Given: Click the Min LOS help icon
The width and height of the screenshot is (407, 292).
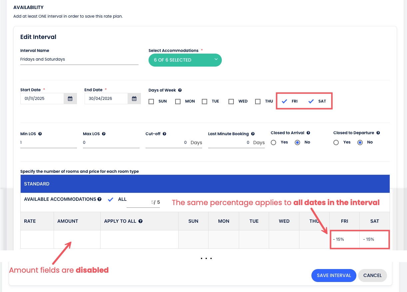Looking at the screenshot, I should 40,134.
